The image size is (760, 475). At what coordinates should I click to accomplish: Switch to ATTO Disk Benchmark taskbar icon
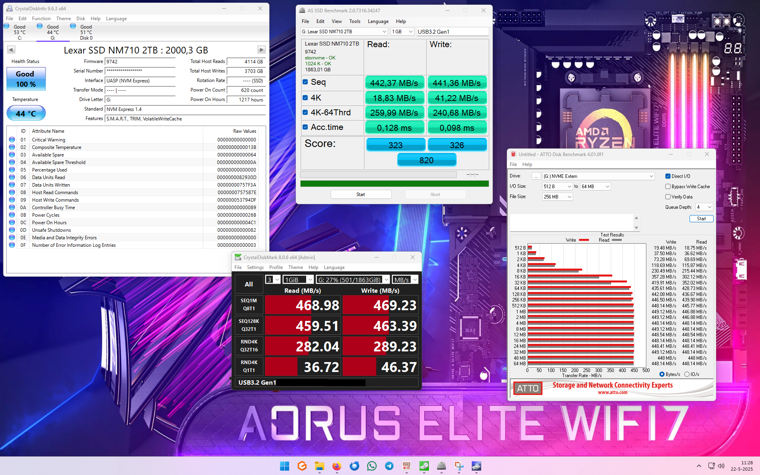point(407,466)
